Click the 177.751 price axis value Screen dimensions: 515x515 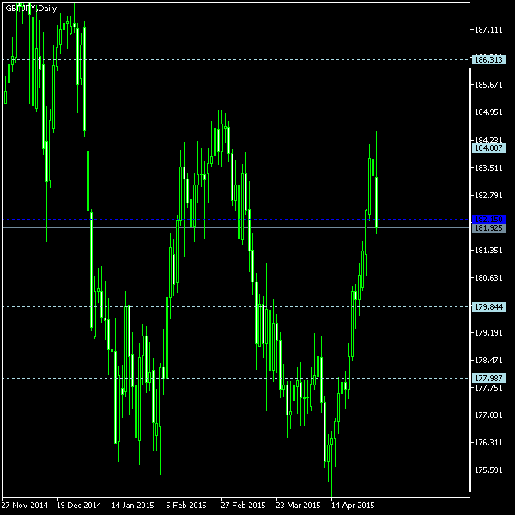(488, 388)
